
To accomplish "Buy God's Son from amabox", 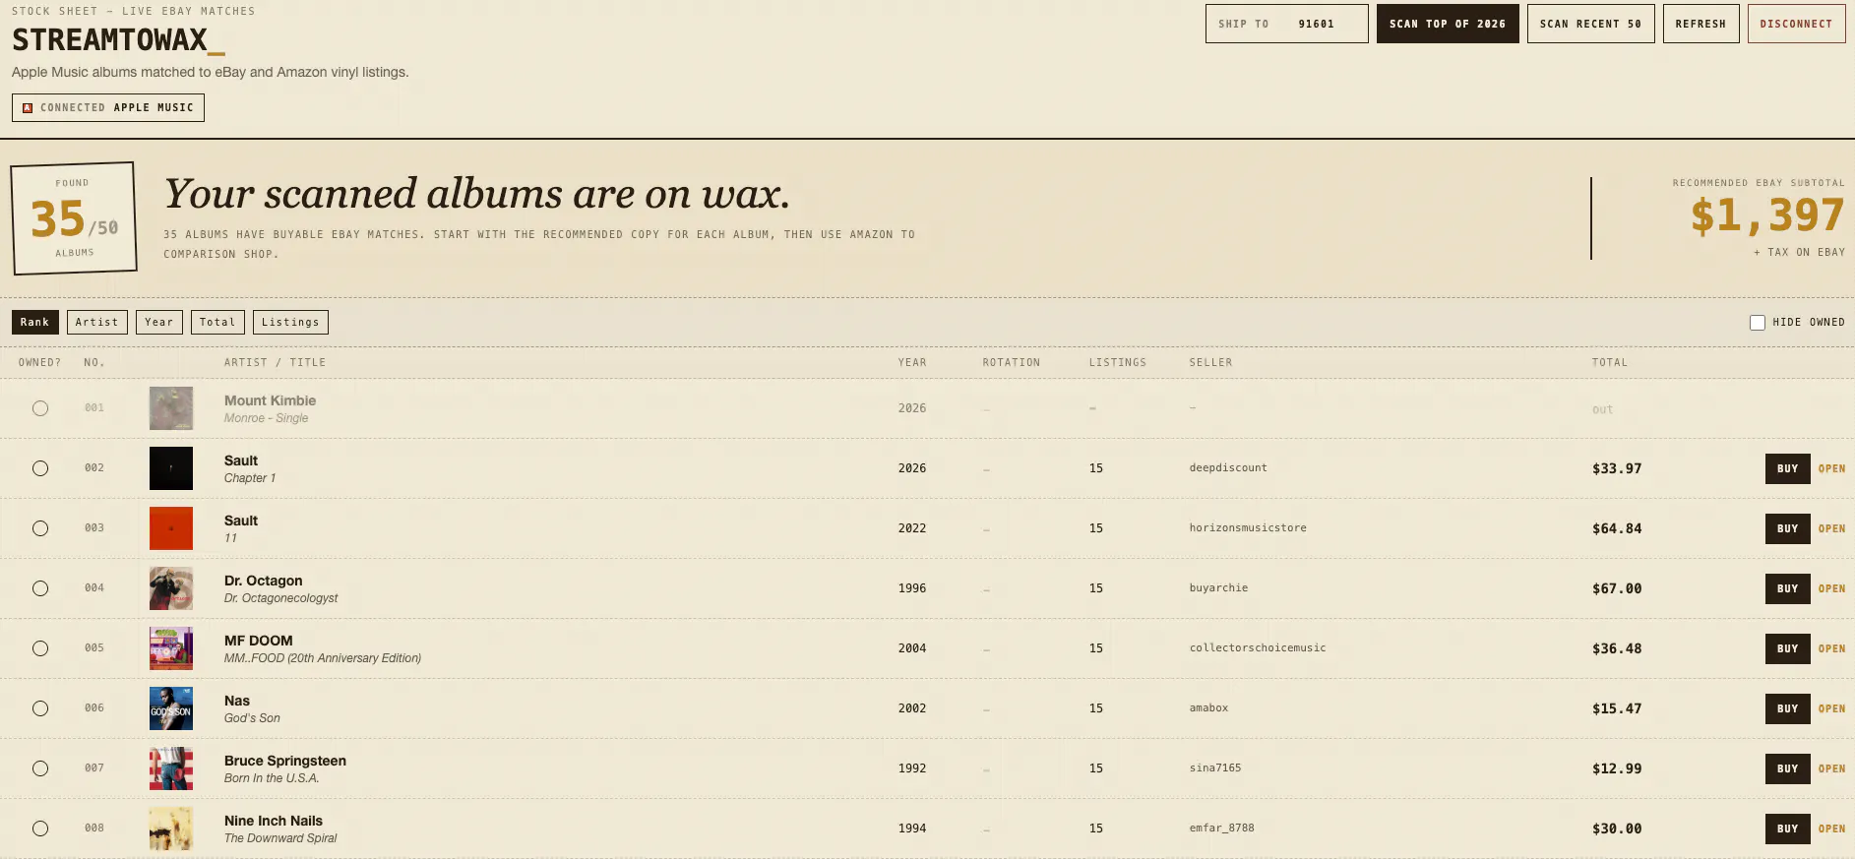I will click(1788, 708).
